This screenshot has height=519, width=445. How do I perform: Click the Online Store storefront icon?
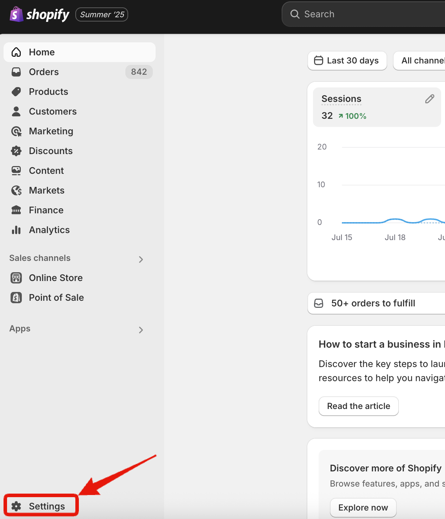[16, 278]
